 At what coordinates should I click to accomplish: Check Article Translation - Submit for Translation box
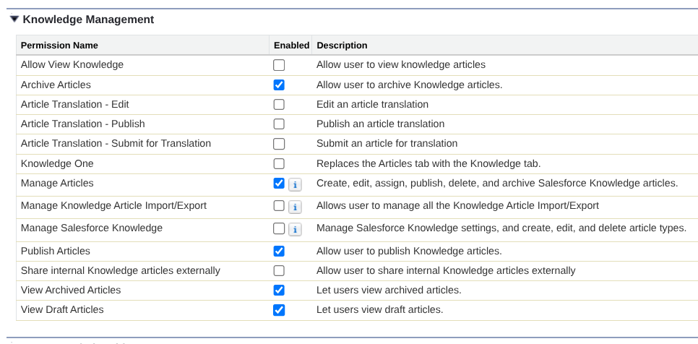point(279,144)
